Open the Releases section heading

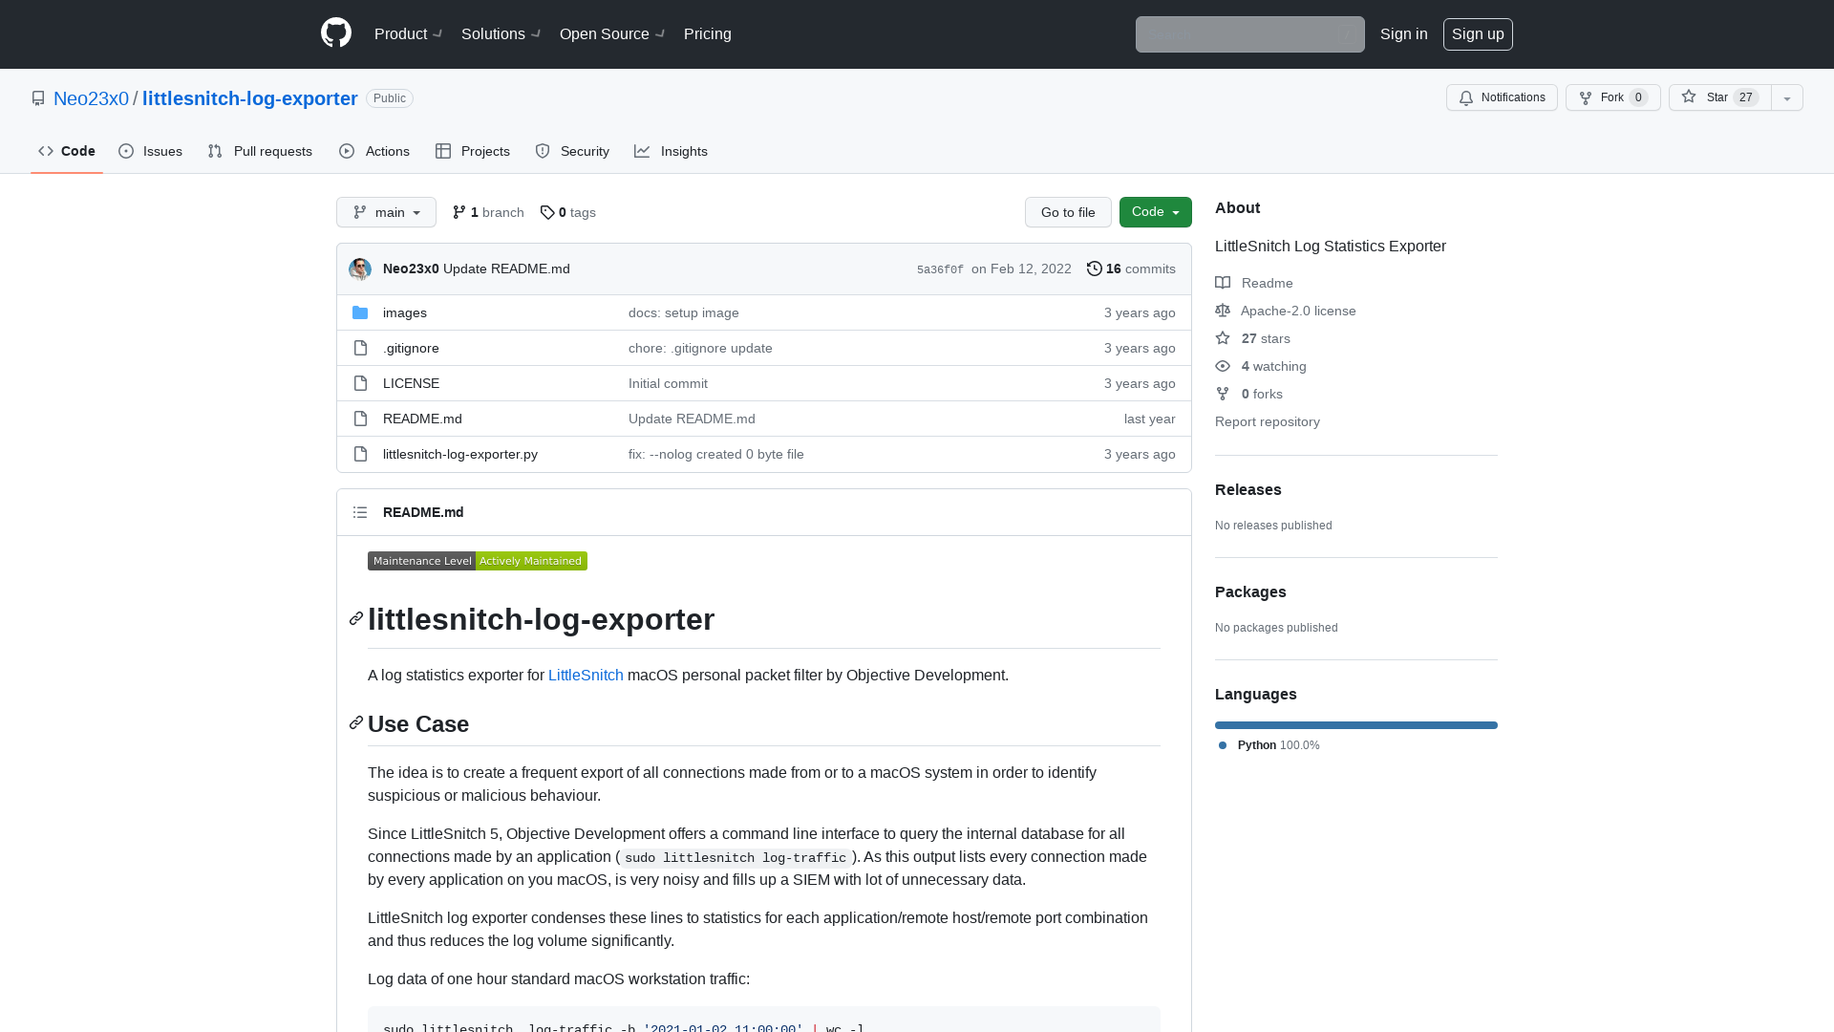pyautogui.click(x=1248, y=489)
